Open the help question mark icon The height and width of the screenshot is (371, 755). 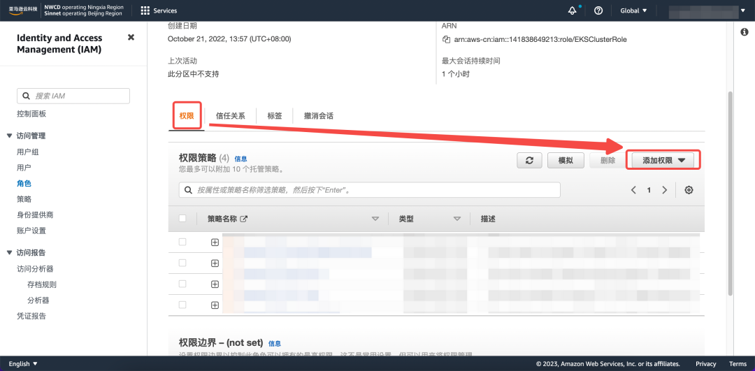pyautogui.click(x=598, y=10)
